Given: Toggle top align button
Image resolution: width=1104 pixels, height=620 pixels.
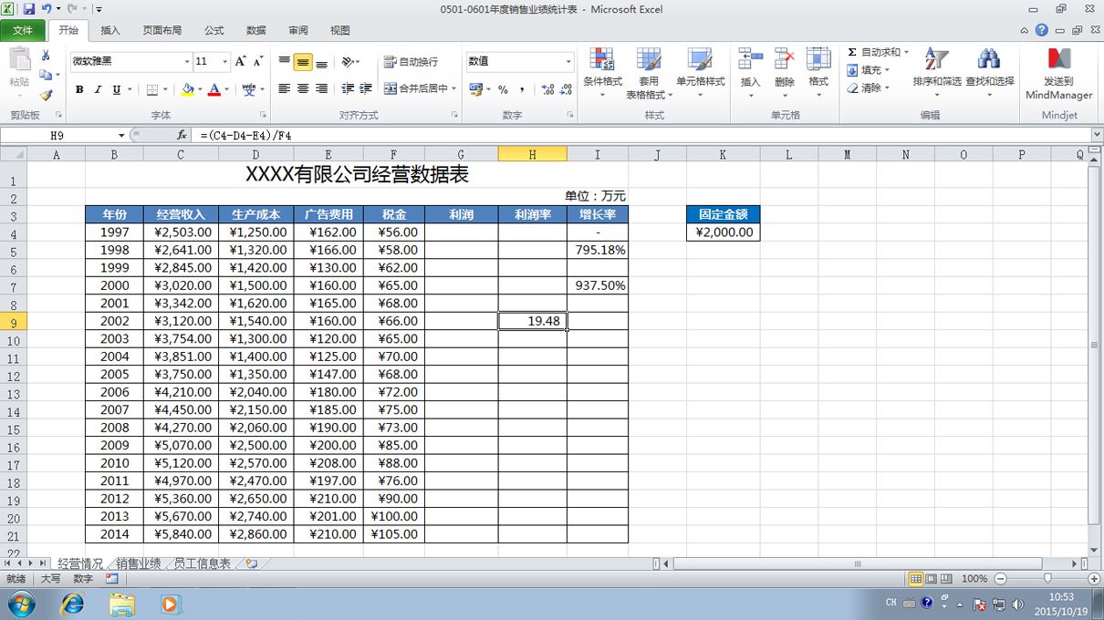Looking at the screenshot, I should [285, 62].
